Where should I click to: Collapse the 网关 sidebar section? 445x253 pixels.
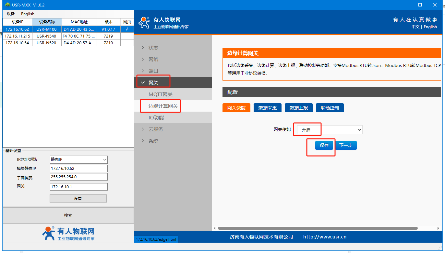(153, 83)
